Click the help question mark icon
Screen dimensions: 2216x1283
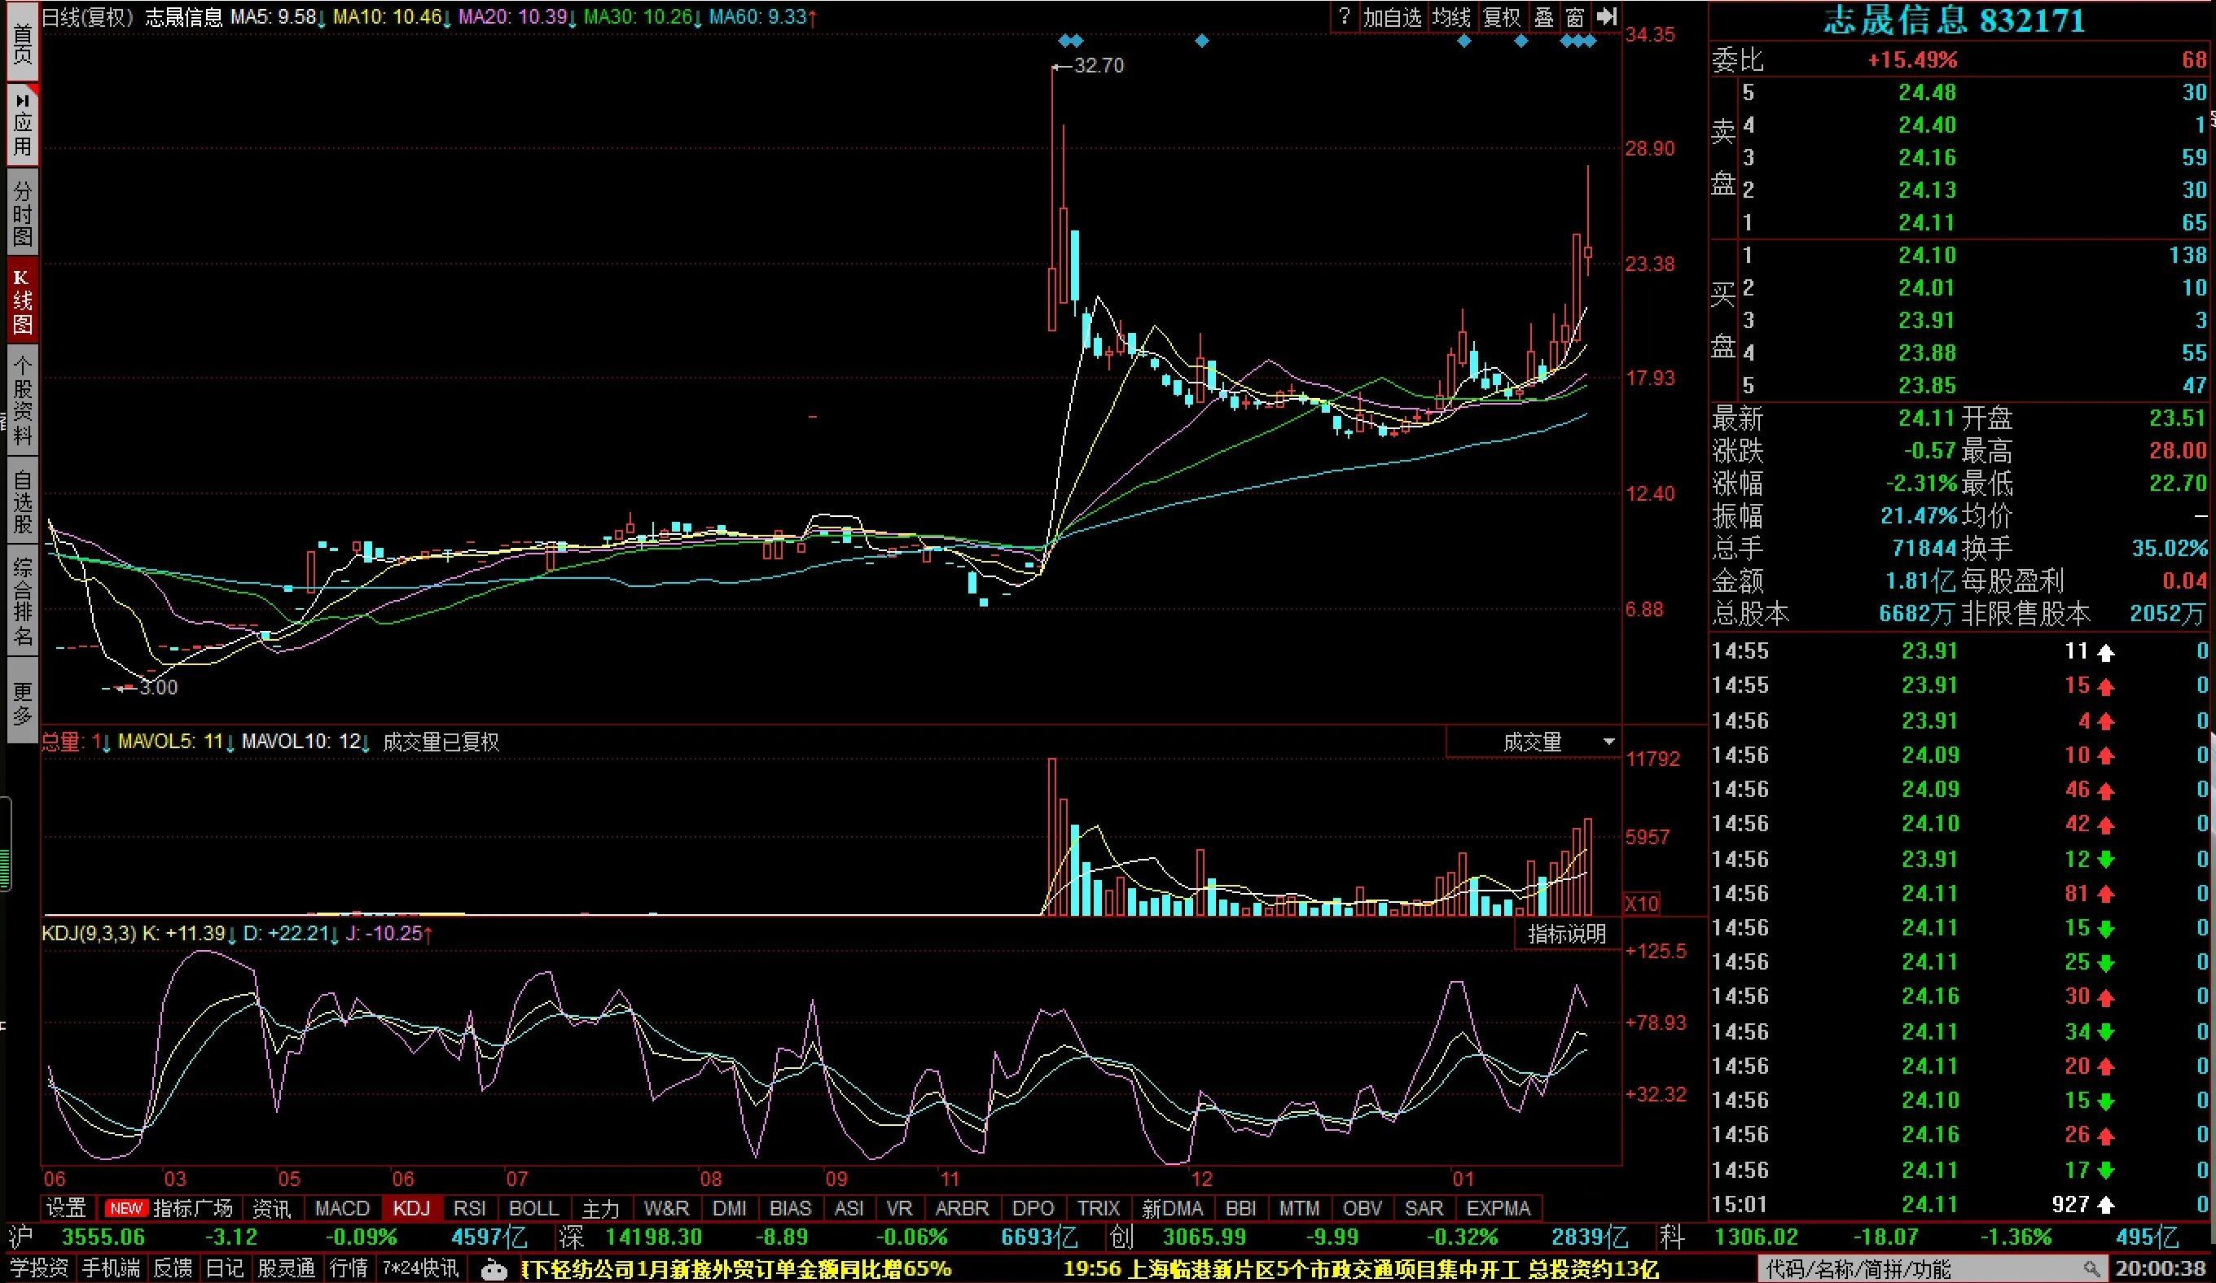click(1344, 15)
